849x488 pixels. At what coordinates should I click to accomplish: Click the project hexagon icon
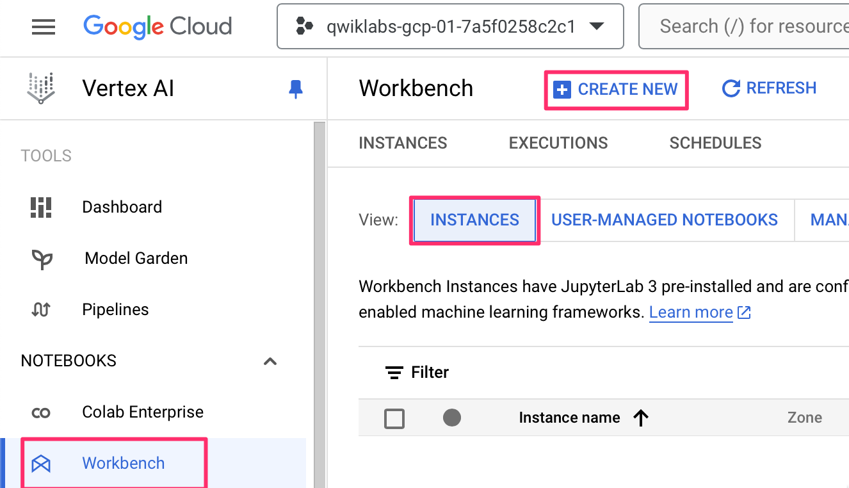point(303,26)
